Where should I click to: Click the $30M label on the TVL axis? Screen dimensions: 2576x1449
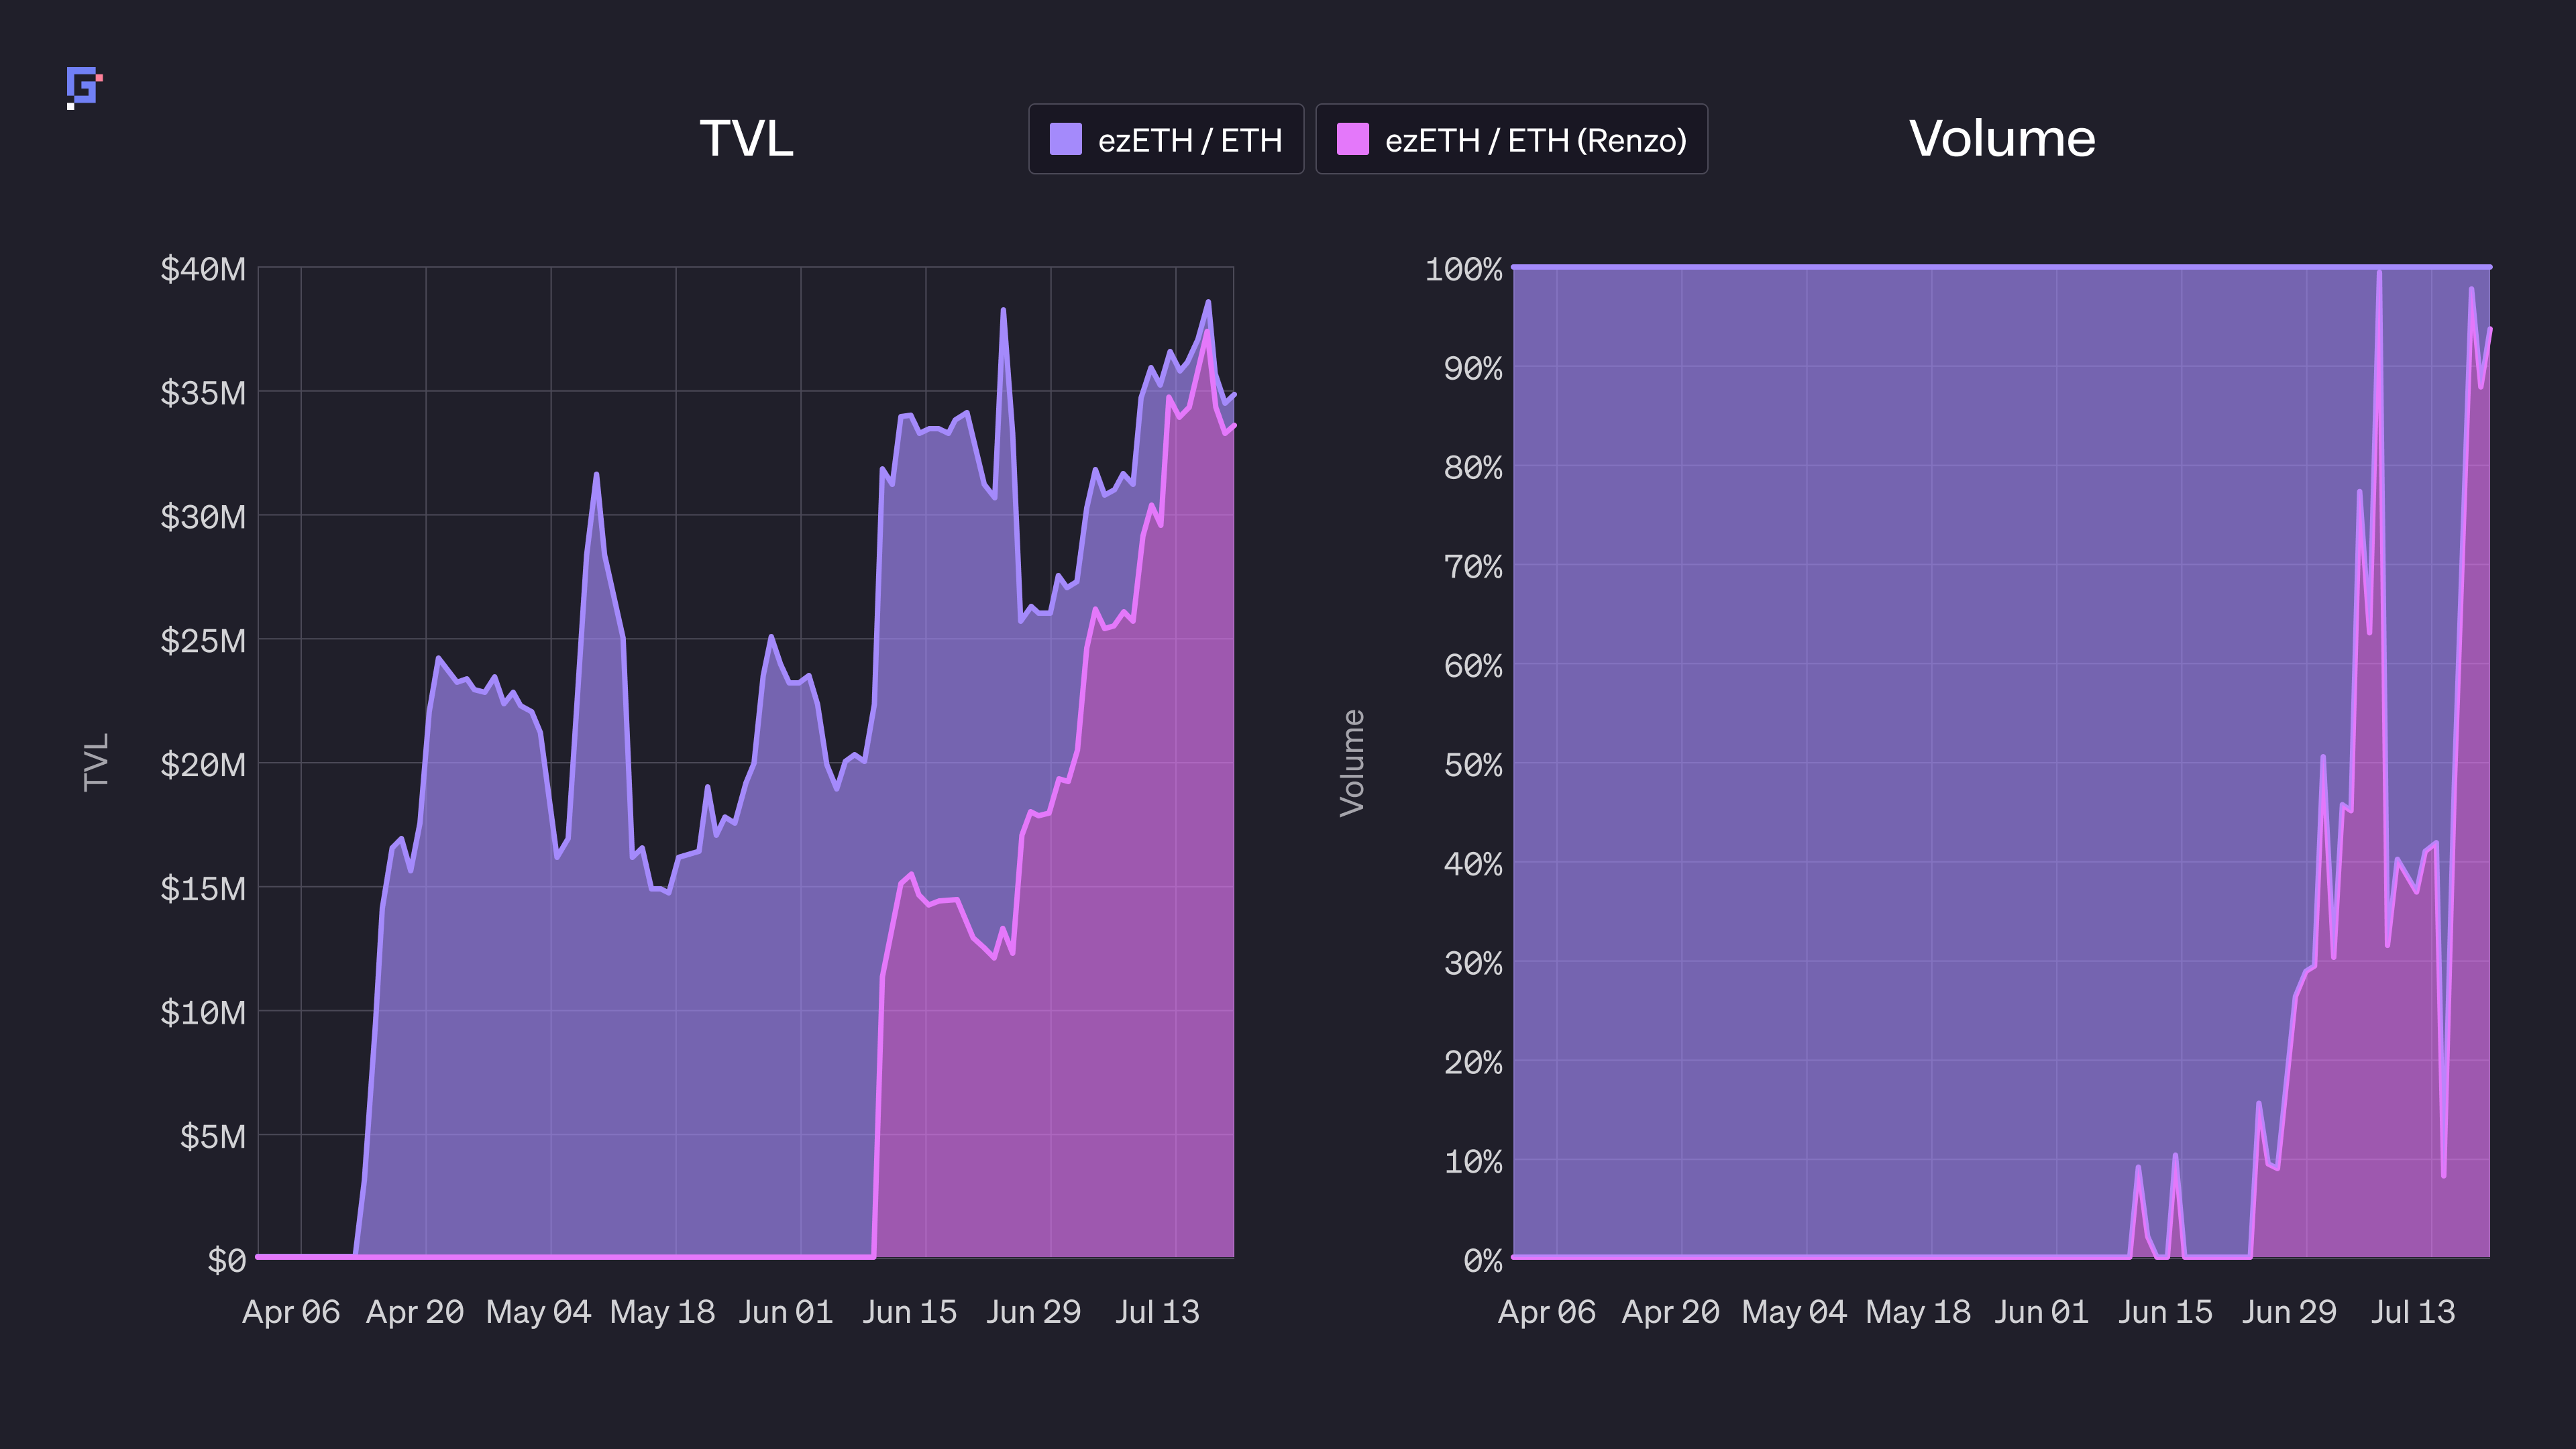click(203, 516)
